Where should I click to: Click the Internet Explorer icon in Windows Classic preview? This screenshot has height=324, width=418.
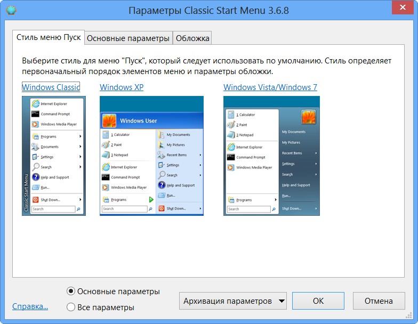click(36, 104)
